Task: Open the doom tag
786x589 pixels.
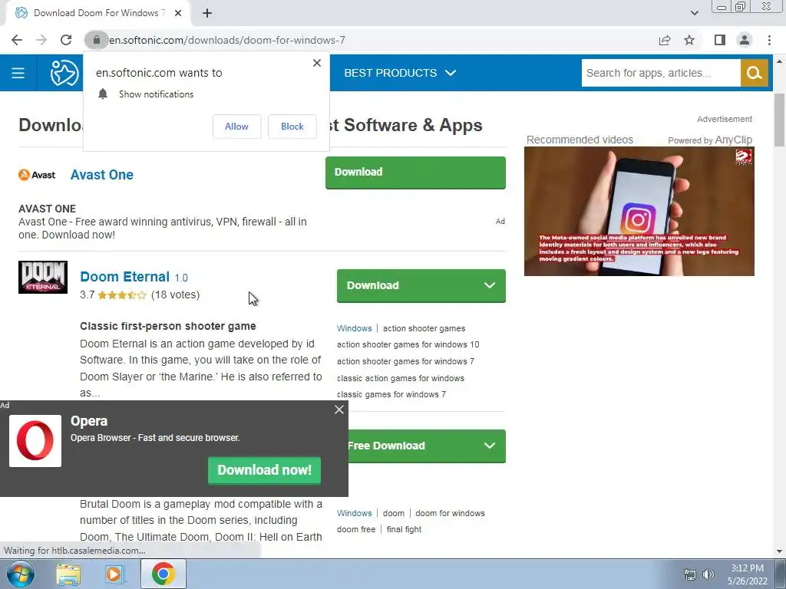Action: coord(394,513)
